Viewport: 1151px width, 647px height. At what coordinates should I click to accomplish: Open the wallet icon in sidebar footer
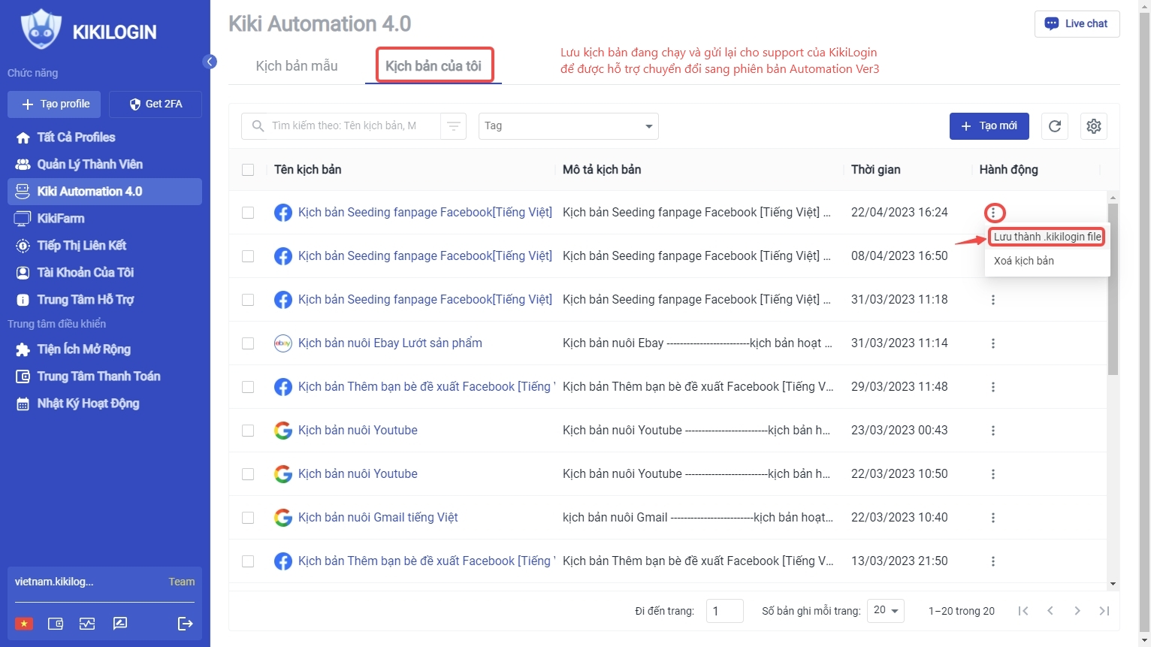coord(56,624)
